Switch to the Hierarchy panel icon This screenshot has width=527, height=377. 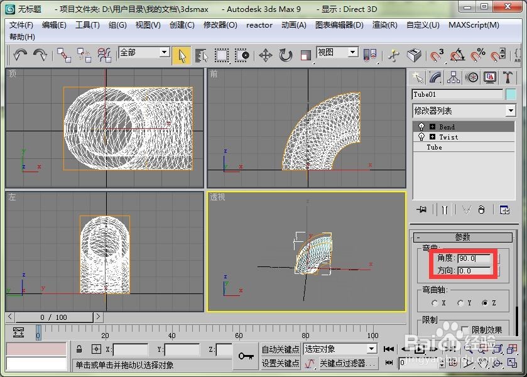coord(454,77)
